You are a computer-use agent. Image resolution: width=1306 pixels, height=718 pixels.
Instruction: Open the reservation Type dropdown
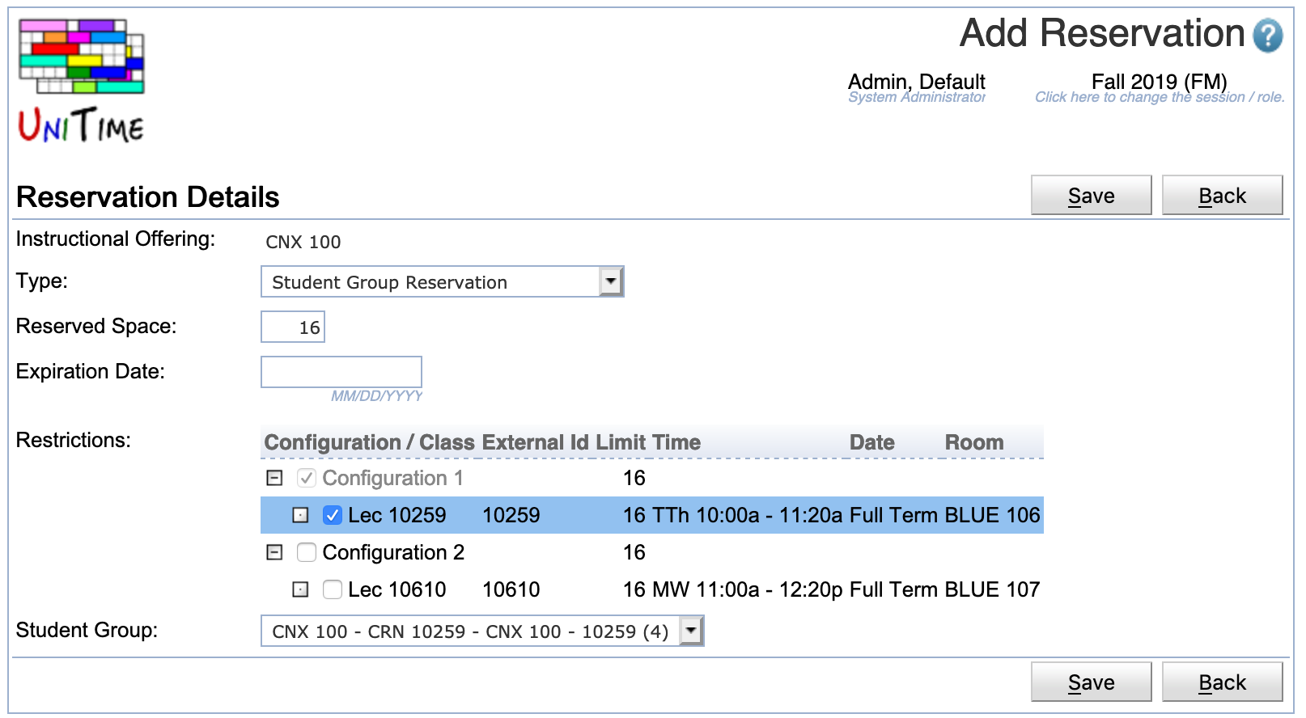tap(442, 282)
